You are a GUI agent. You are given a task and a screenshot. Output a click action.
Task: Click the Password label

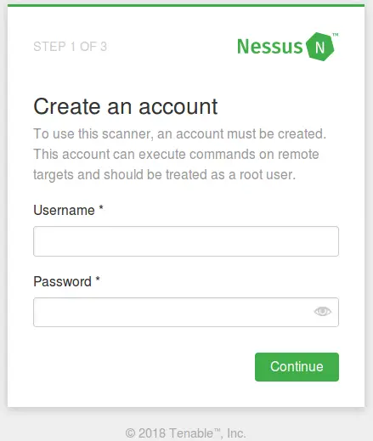[x=62, y=281]
